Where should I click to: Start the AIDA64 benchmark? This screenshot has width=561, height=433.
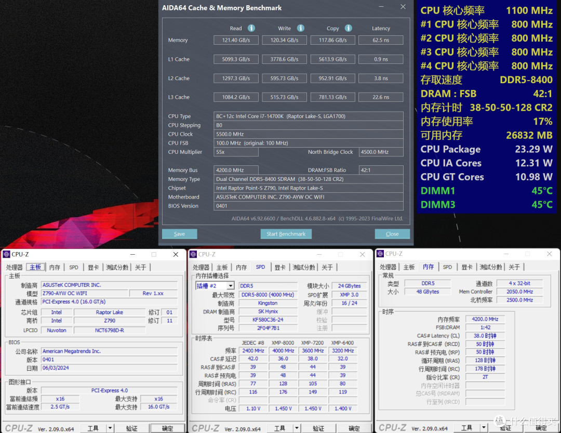pyautogui.click(x=286, y=234)
